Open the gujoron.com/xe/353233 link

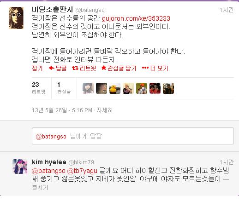[x=136, y=18]
